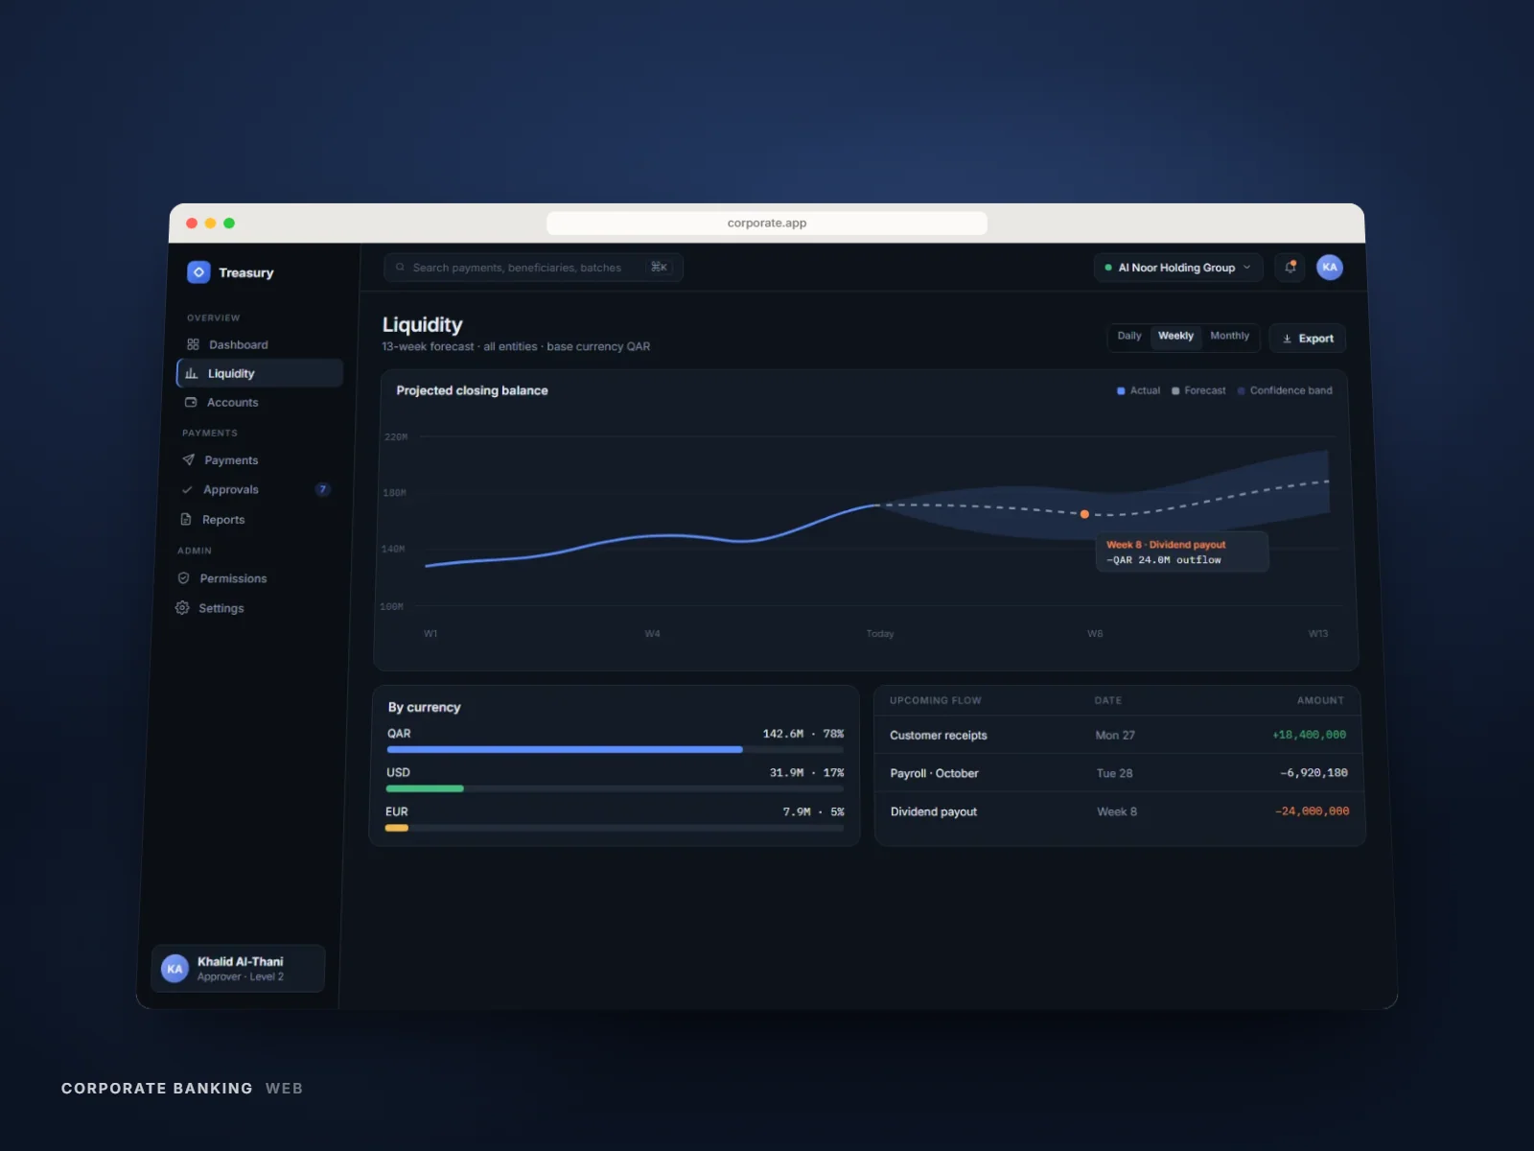
Task: Switch forecast view to Weekly
Action: [1175, 336]
